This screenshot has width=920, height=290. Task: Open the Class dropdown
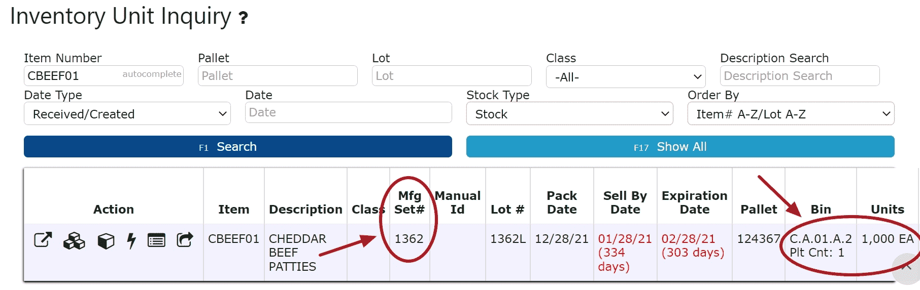click(626, 77)
